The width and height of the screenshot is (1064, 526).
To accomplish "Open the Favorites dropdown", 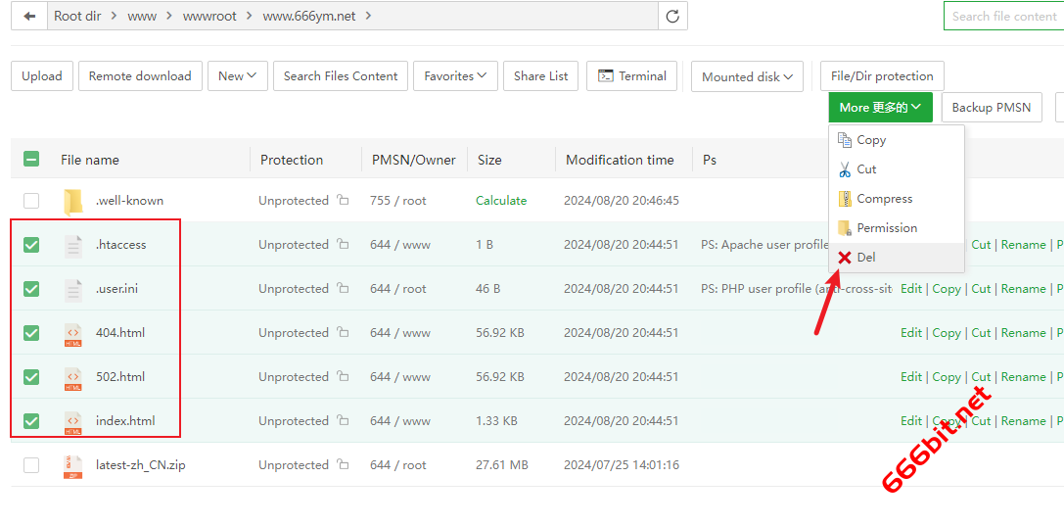I will (455, 76).
